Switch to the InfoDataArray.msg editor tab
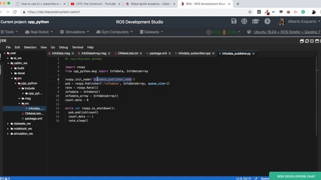 (94, 53)
